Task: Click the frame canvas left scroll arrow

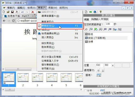Action: pos(3,69)
